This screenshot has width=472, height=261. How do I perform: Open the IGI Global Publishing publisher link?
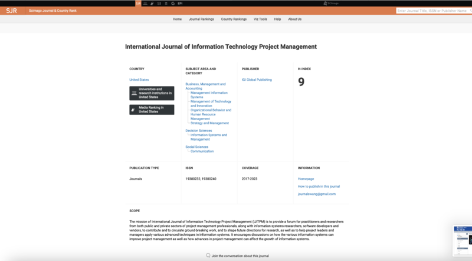pyautogui.click(x=257, y=80)
